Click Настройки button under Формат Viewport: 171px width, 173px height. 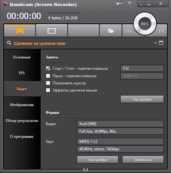click(x=98, y=160)
